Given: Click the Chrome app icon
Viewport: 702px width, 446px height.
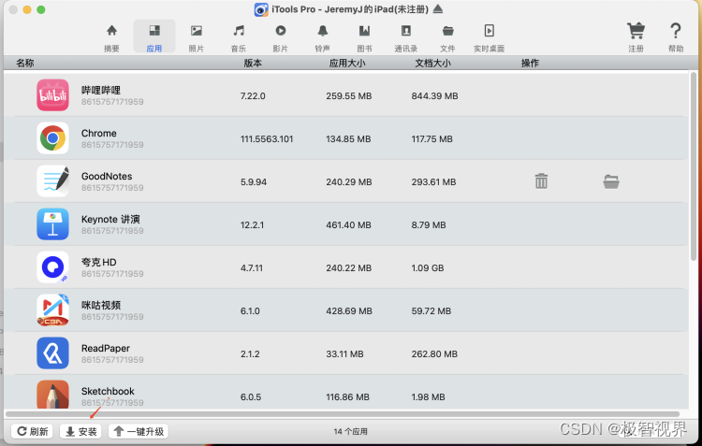Looking at the screenshot, I should point(52,138).
